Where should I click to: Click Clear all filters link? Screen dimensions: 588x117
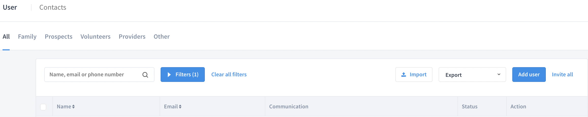(229, 75)
